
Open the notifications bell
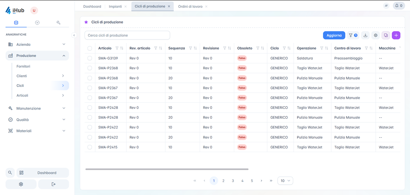pos(399,6)
